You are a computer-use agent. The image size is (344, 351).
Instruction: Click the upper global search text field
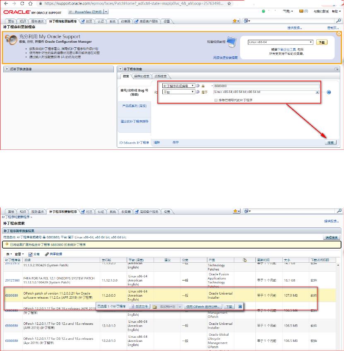tap(293, 21)
